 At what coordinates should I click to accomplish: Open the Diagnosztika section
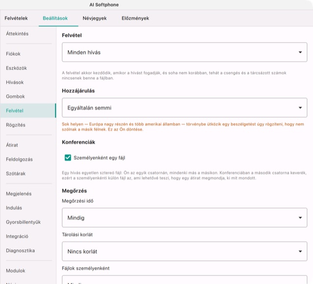28,250
